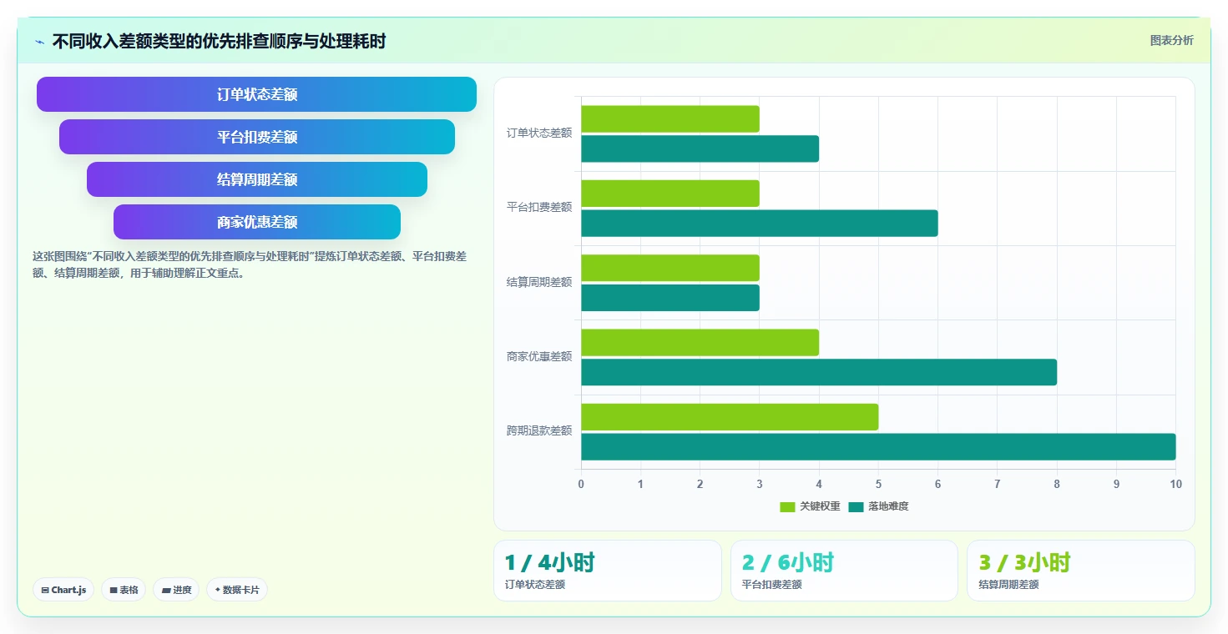Click 商家优惠差额 关键权重 bar
This screenshot has width=1228, height=634.
click(700, 342)
